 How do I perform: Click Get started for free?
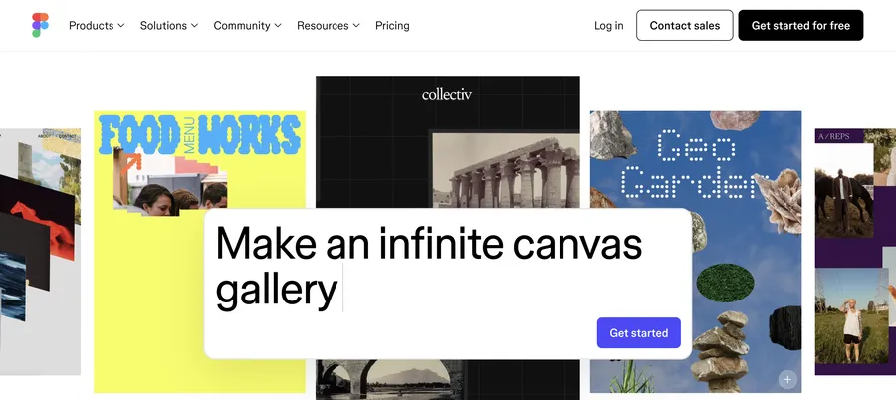800,25
